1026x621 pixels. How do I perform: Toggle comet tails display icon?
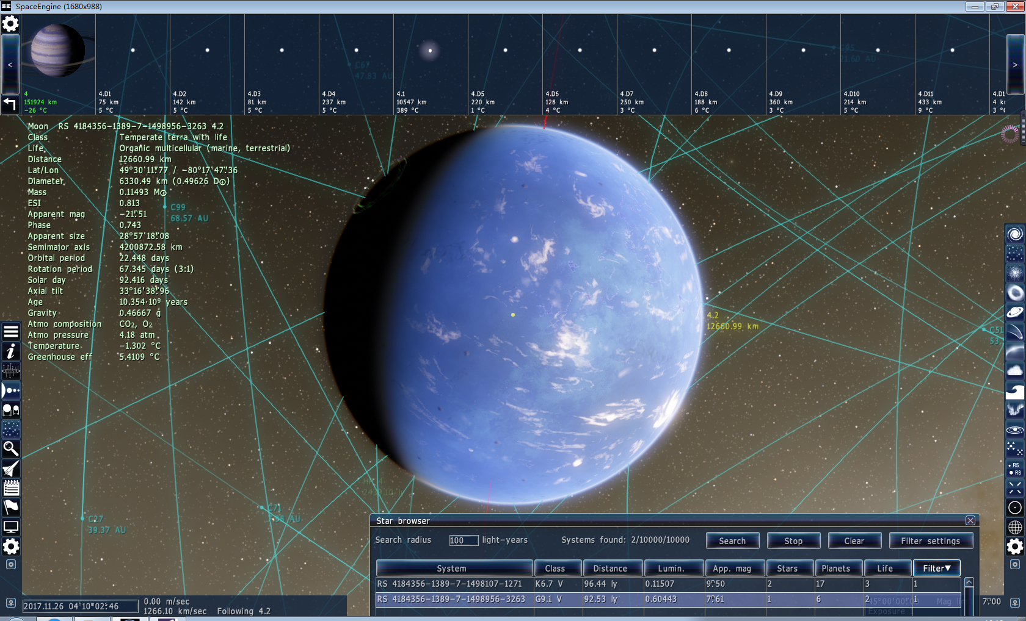(x=1015, y=332)
